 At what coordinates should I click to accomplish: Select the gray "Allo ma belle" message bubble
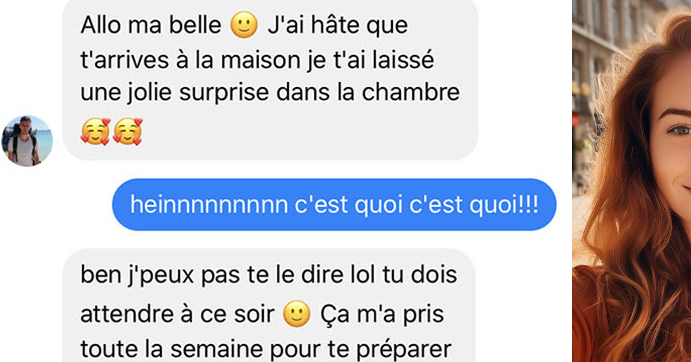click(x=270, y=79)
